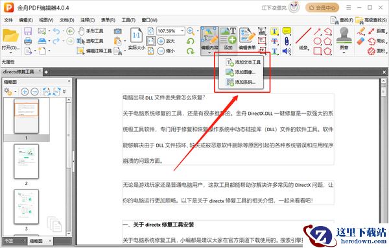Click the print icon
Image resolution: width=389 pixels, height=248 pixels.
tap(28, 41)
